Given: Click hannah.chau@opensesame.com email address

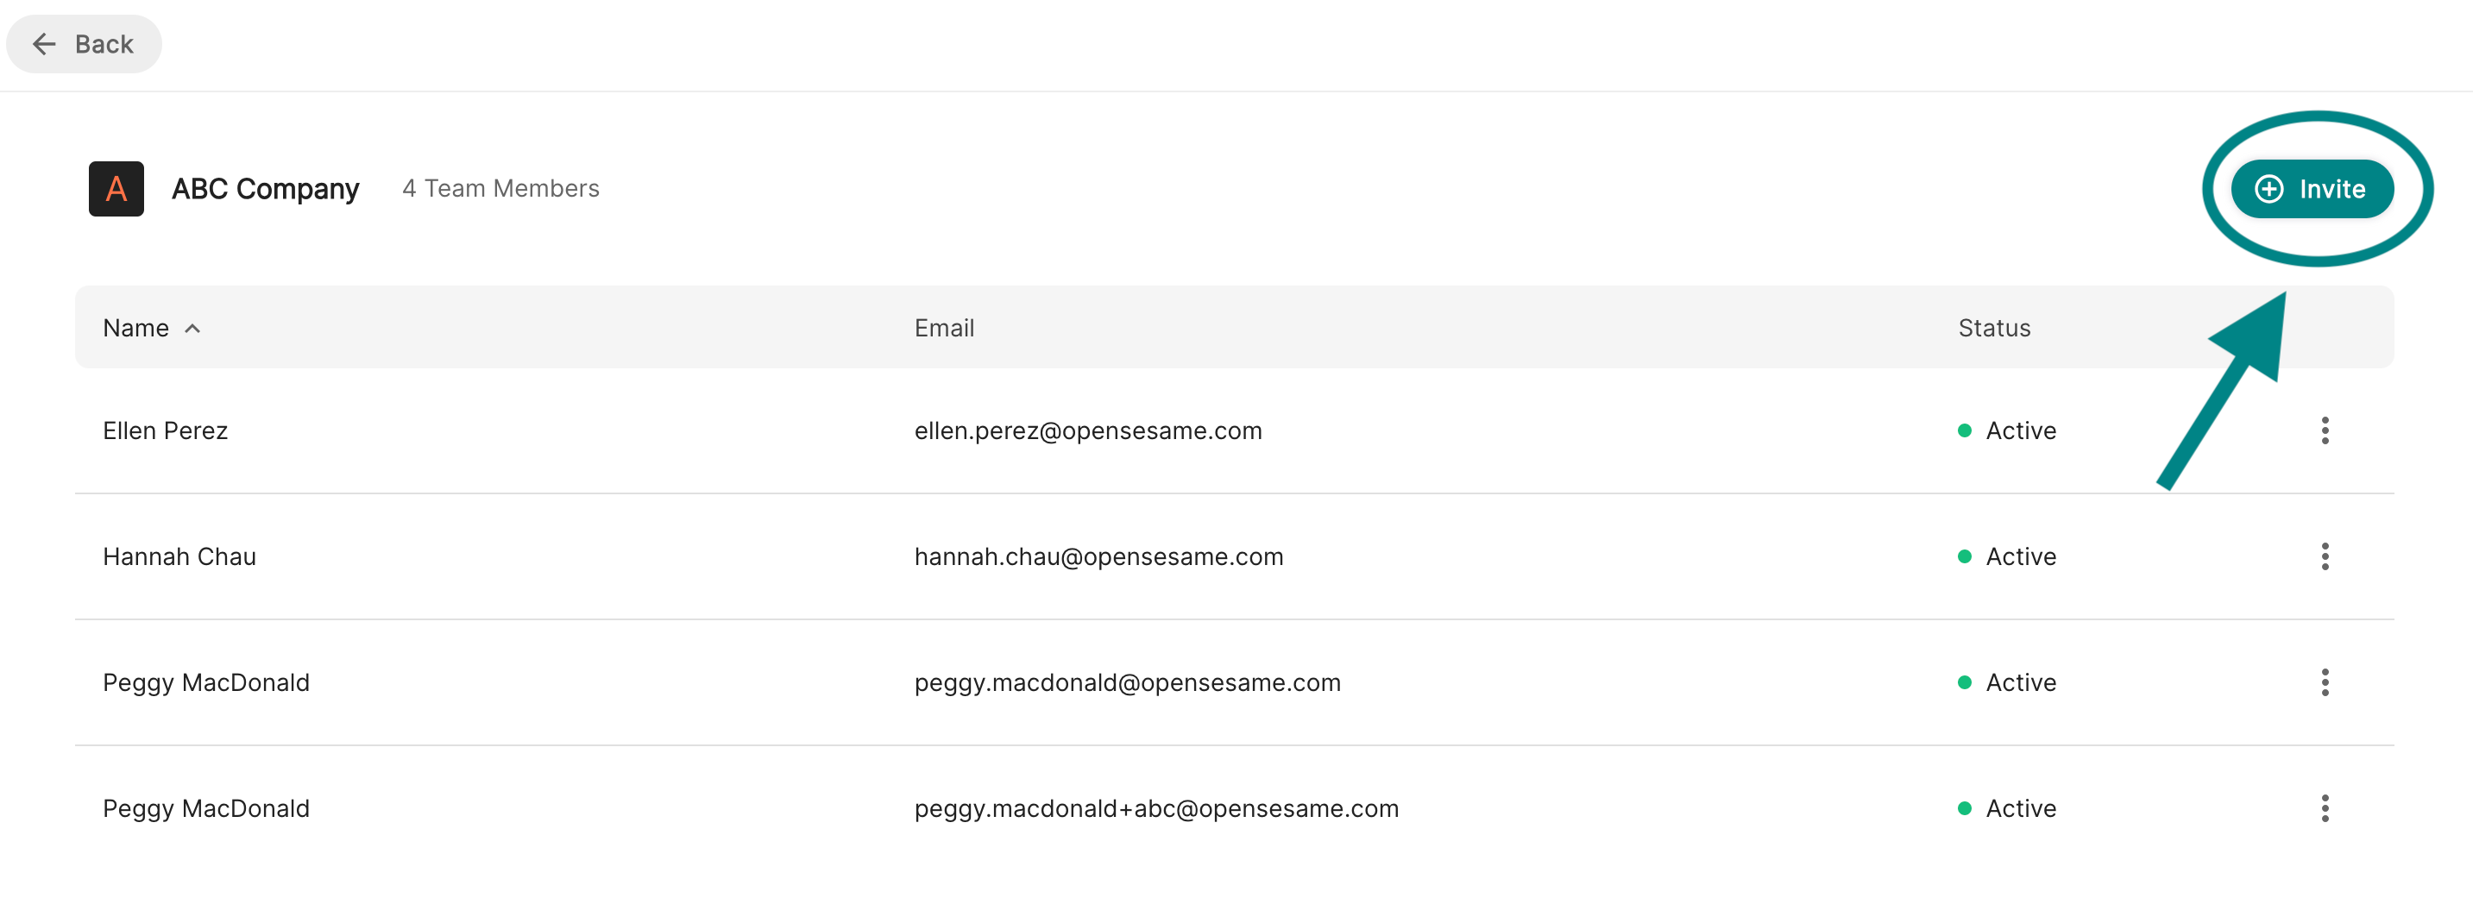Looking at the screenshot, I should point(1098,556).
